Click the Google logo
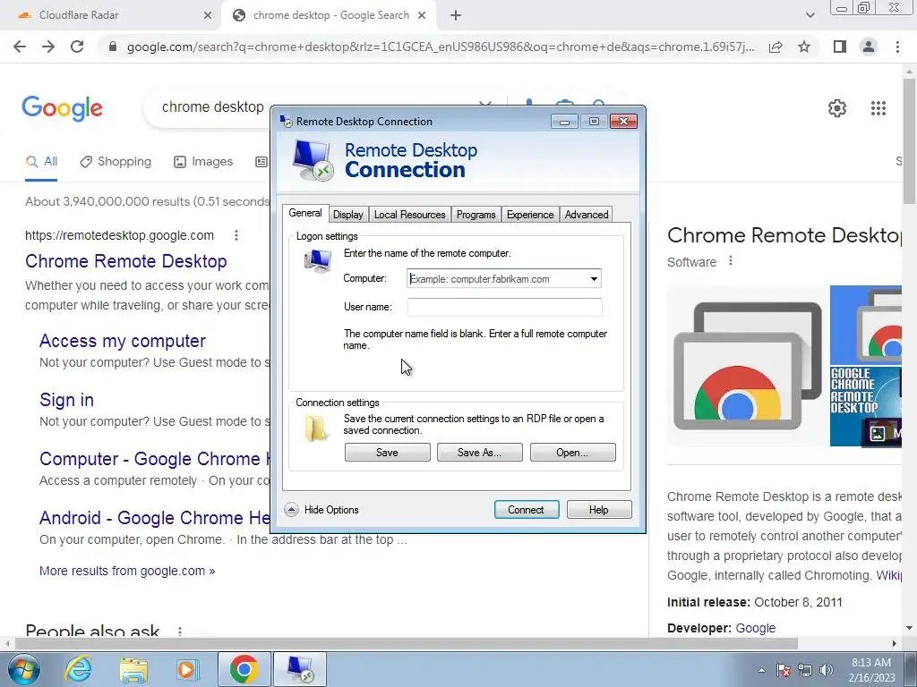 point(62,108)
